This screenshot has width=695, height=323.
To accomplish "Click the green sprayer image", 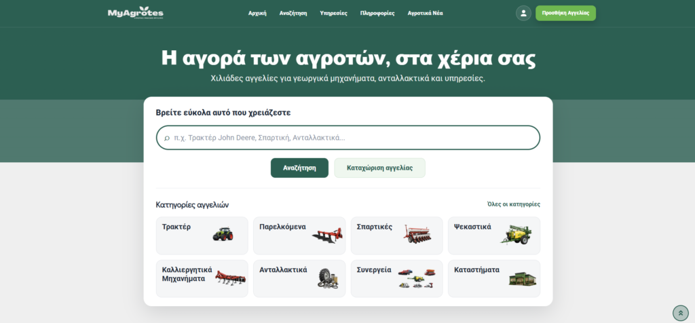I will 516,234.
